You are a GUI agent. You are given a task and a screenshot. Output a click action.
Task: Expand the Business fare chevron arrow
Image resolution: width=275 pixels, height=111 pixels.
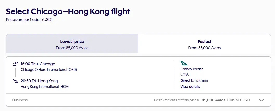point(261,100)
